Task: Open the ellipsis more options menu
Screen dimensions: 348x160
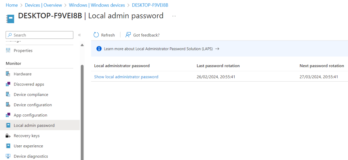Action: (x=174, y=16)
